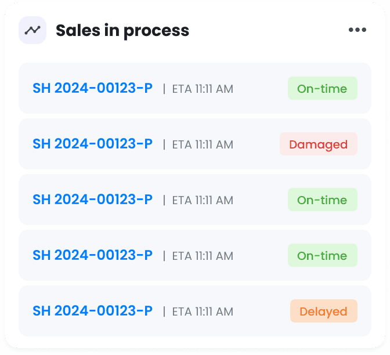Open the fourth SH 2024-00123-P shipment link
The height and width of the screenshot is (355, 390).
[92, 255]
